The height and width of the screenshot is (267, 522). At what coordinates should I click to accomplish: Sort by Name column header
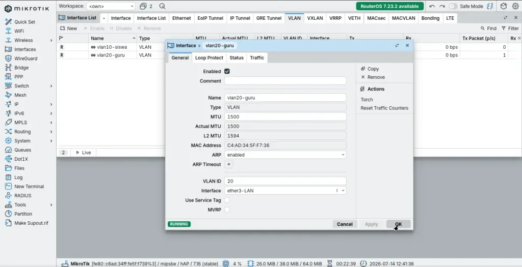tap(113, 38)
